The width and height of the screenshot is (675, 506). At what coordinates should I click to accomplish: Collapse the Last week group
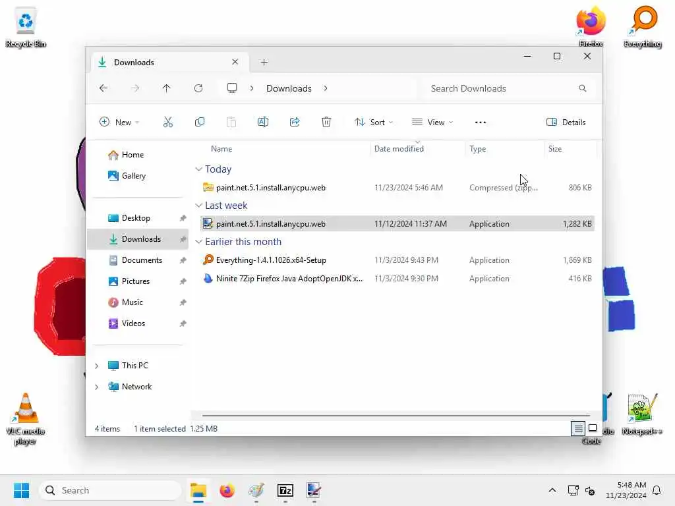(x=198, y=206)
